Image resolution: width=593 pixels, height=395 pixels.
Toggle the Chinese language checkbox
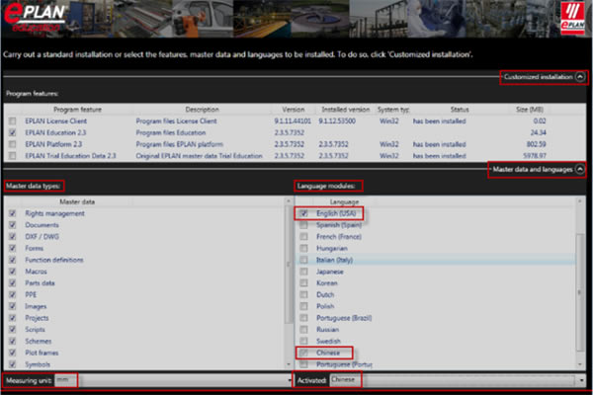[x=303, y=353]
